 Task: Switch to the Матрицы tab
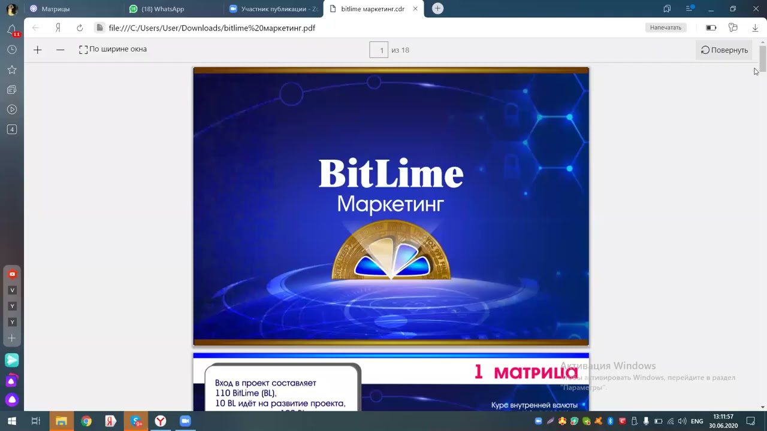coord(73,9)
